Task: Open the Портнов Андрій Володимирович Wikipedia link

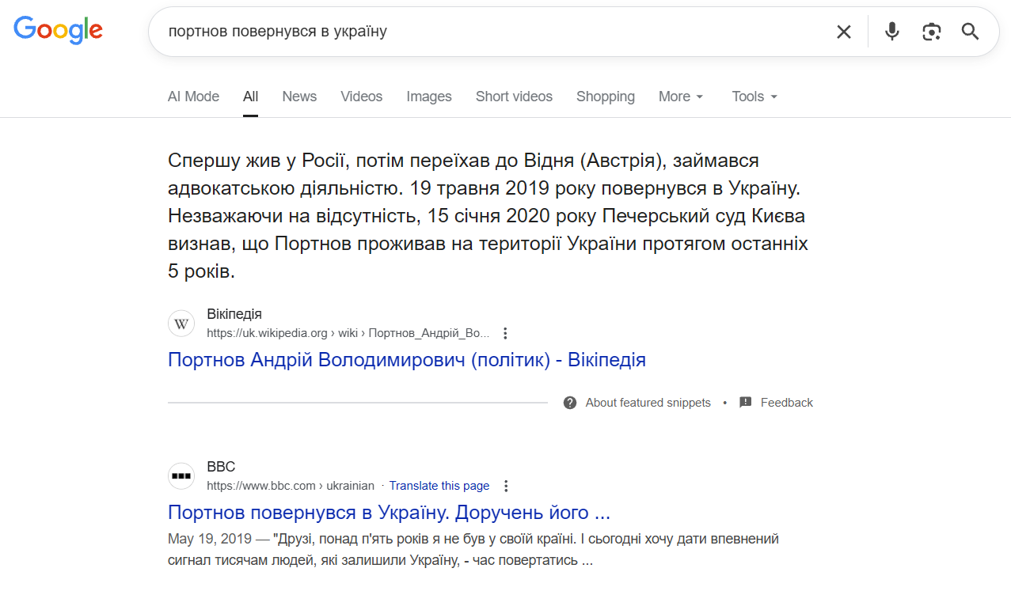Action: pos(407,360)
